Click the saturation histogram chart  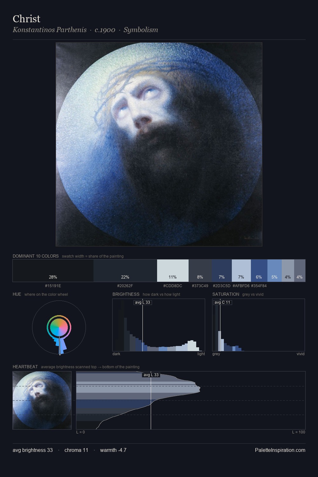[259, 325]
